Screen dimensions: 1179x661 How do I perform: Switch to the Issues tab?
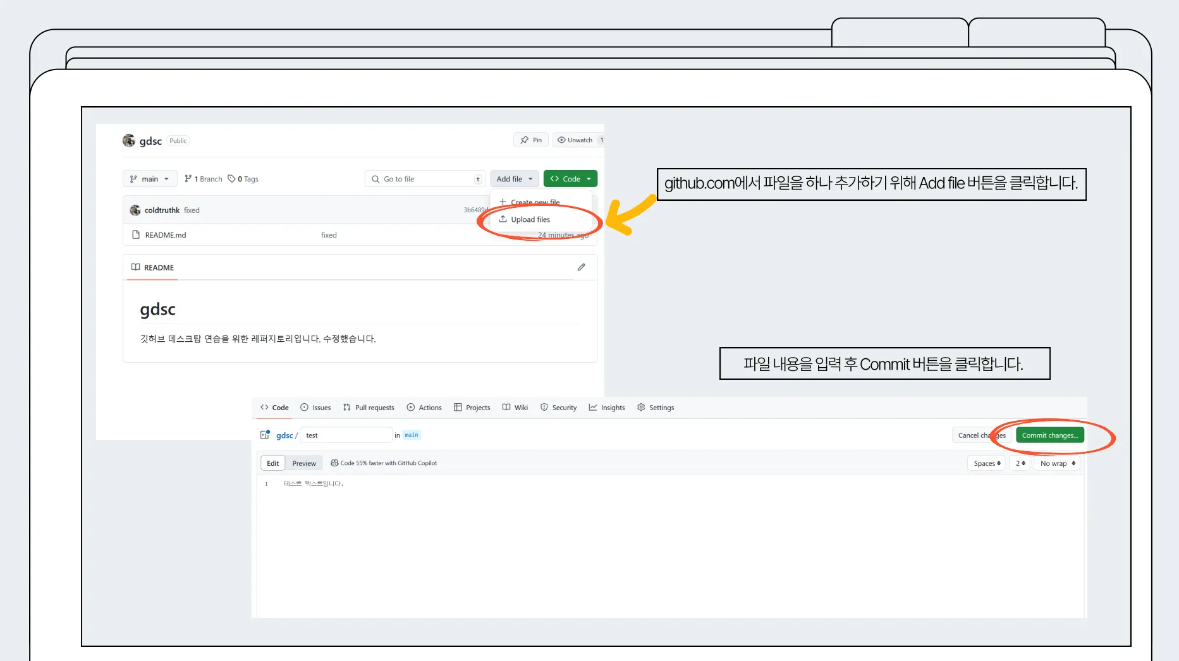[315, 408]
